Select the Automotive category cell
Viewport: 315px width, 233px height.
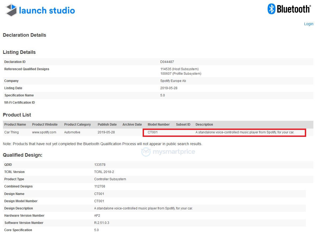[72, 132]
